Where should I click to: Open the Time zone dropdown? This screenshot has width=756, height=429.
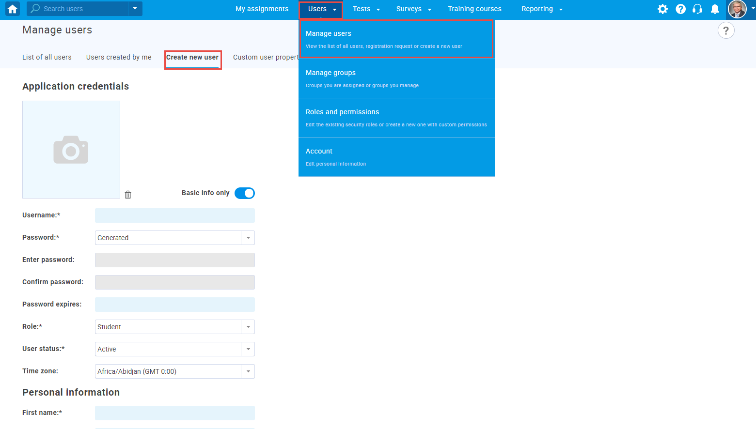click(x=248, y=371)
